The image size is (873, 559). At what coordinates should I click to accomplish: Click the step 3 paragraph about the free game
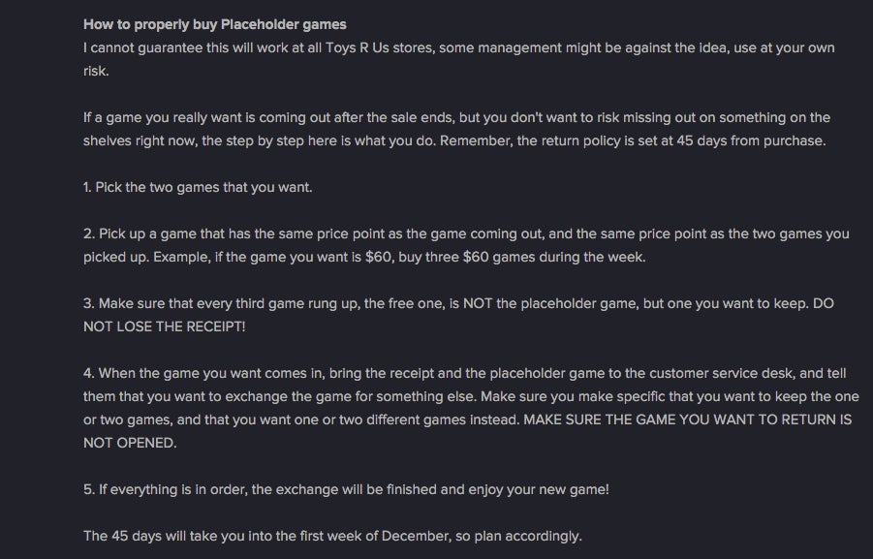457,303
